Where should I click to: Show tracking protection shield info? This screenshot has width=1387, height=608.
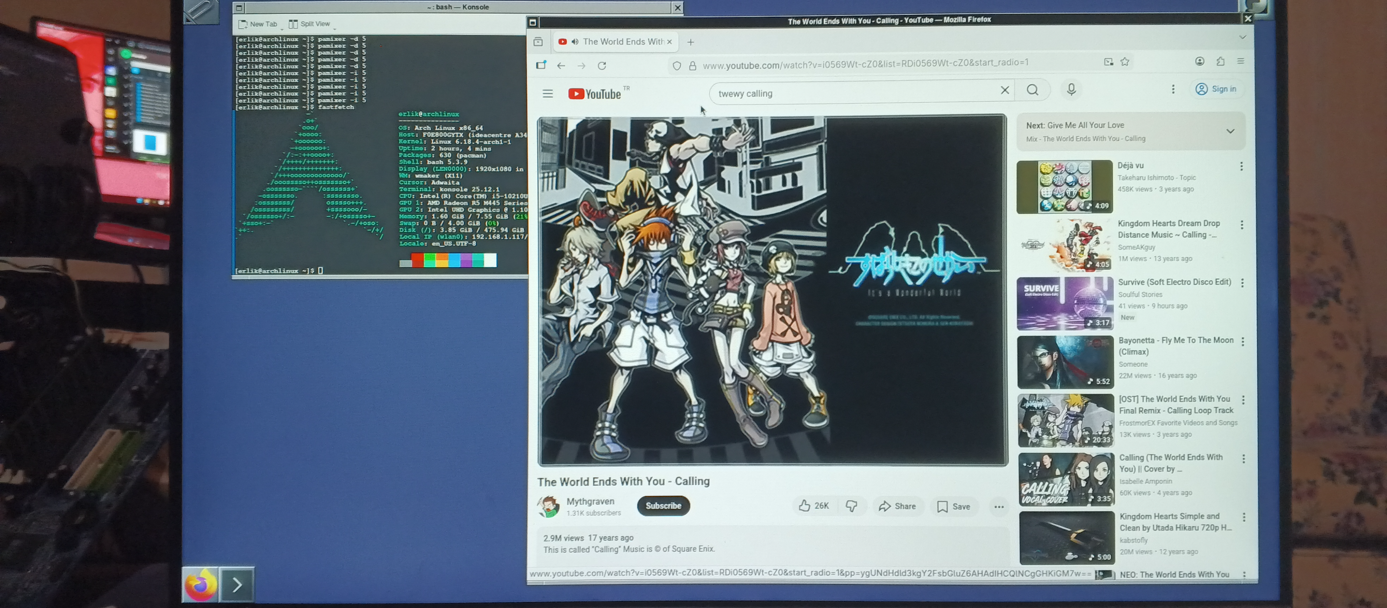pos(677,66)
